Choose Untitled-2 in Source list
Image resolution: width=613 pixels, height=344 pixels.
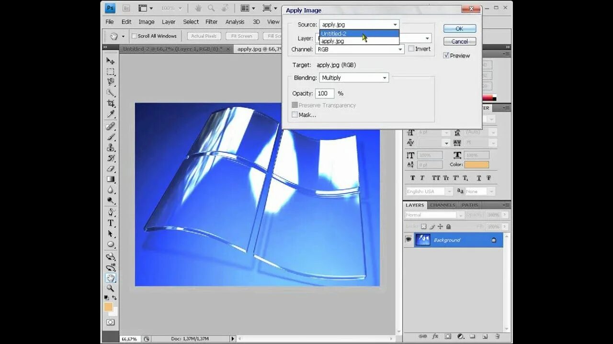tap(359, 33)
